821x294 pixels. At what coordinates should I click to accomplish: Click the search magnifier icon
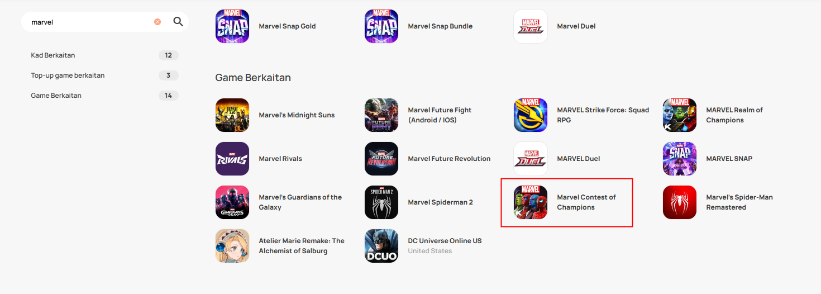pos(178,22)
